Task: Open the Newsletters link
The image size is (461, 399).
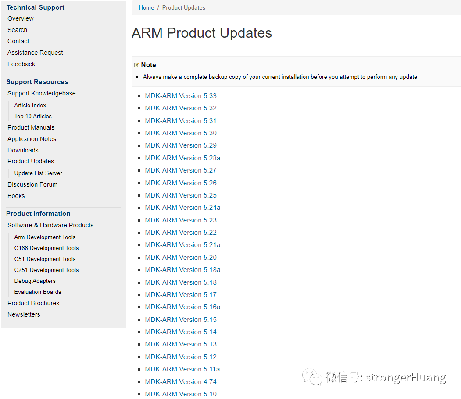Action: [x=24, y=314]
